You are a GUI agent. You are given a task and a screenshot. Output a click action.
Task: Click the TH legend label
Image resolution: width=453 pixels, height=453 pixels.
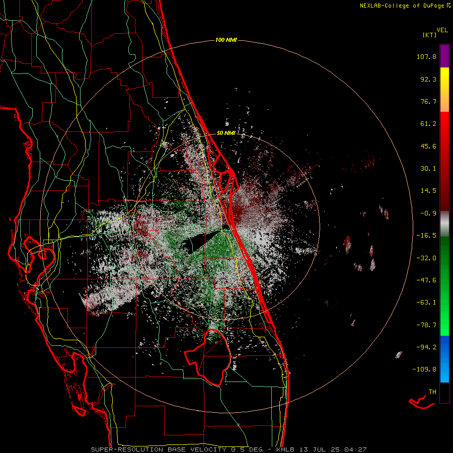[x=432, y=392]
